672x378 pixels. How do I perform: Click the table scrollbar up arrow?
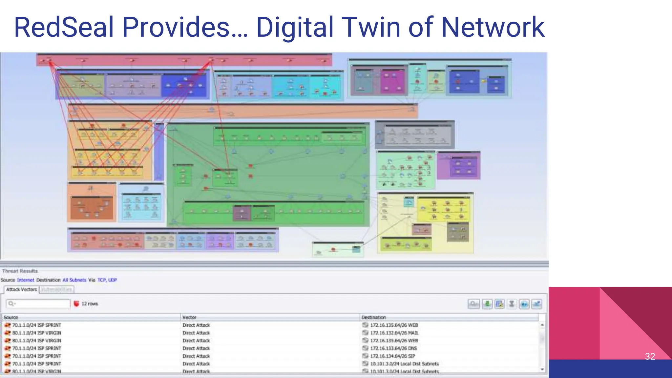pos(542,325)
